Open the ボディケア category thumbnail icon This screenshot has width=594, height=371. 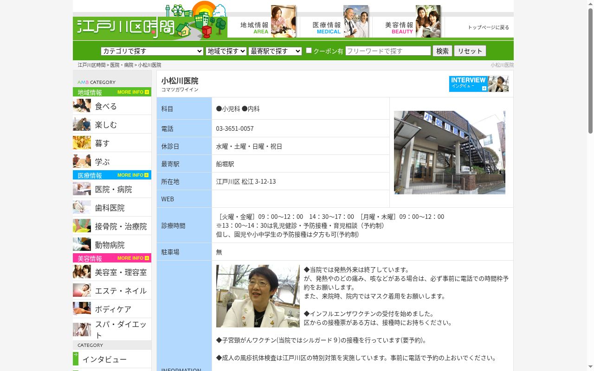[x=82, y=309]
